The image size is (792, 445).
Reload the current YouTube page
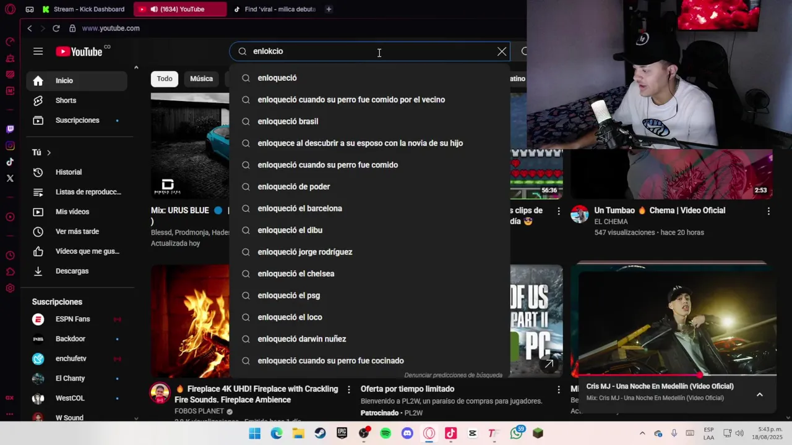pos(56,28)
